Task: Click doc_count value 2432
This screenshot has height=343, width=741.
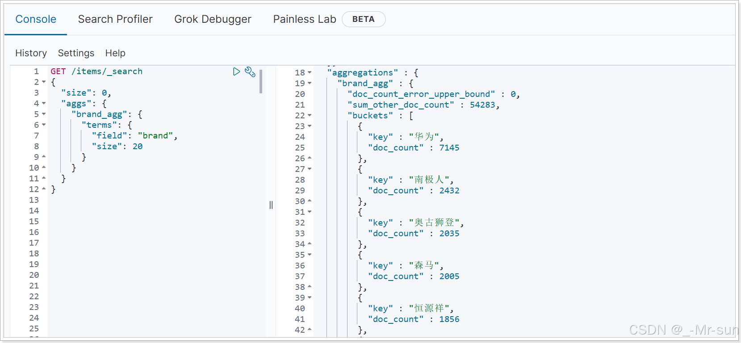Action: tap(449, 191)
